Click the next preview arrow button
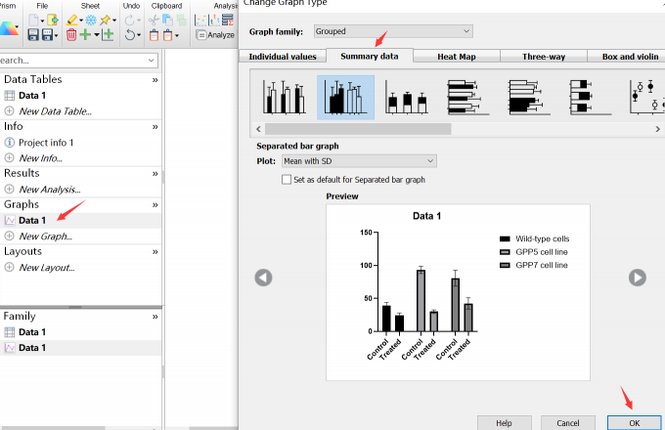 [x=638, y=278]
